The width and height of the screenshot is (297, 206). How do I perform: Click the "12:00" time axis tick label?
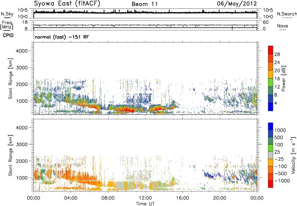pyautogui.click(x=145, y=198)
